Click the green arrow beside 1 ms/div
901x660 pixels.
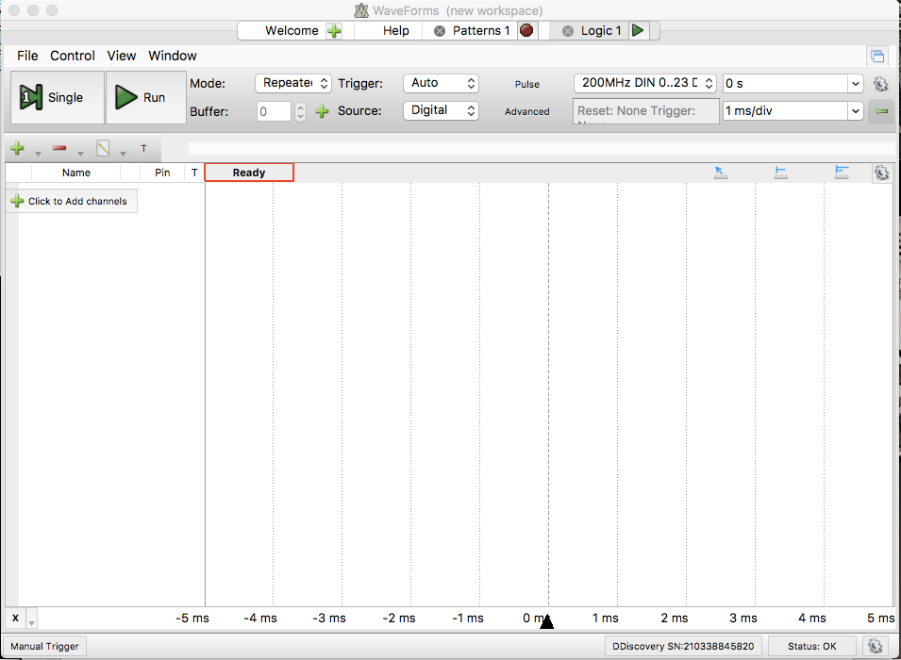881,111
